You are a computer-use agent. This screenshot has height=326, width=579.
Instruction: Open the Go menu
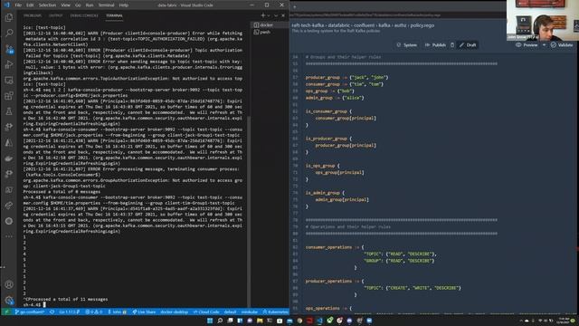[x=78, y=5]
